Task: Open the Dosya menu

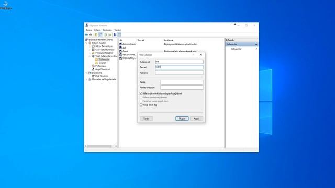Action: click(x=88, y=30)
